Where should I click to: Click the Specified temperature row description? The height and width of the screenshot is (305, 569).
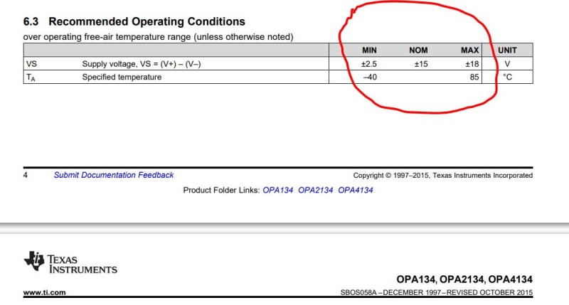pos(122,77)
